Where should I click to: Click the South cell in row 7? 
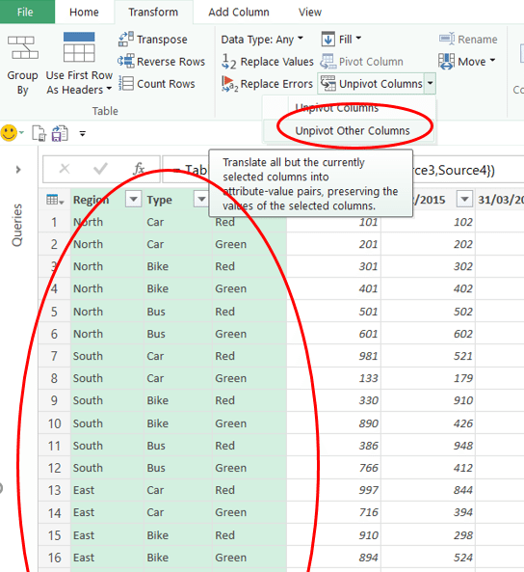[x=107, y=356]
